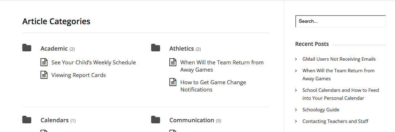Click chevron beside Schoology Guide recent post
395x132 pixels.
coord(296,110)
